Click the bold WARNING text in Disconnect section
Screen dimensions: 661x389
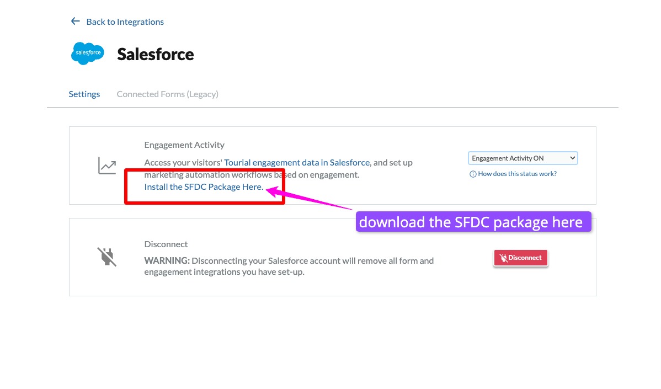coord(167,260)
